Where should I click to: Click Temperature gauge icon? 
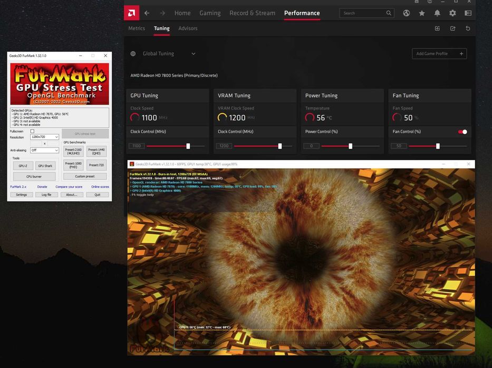pos(310,117)
